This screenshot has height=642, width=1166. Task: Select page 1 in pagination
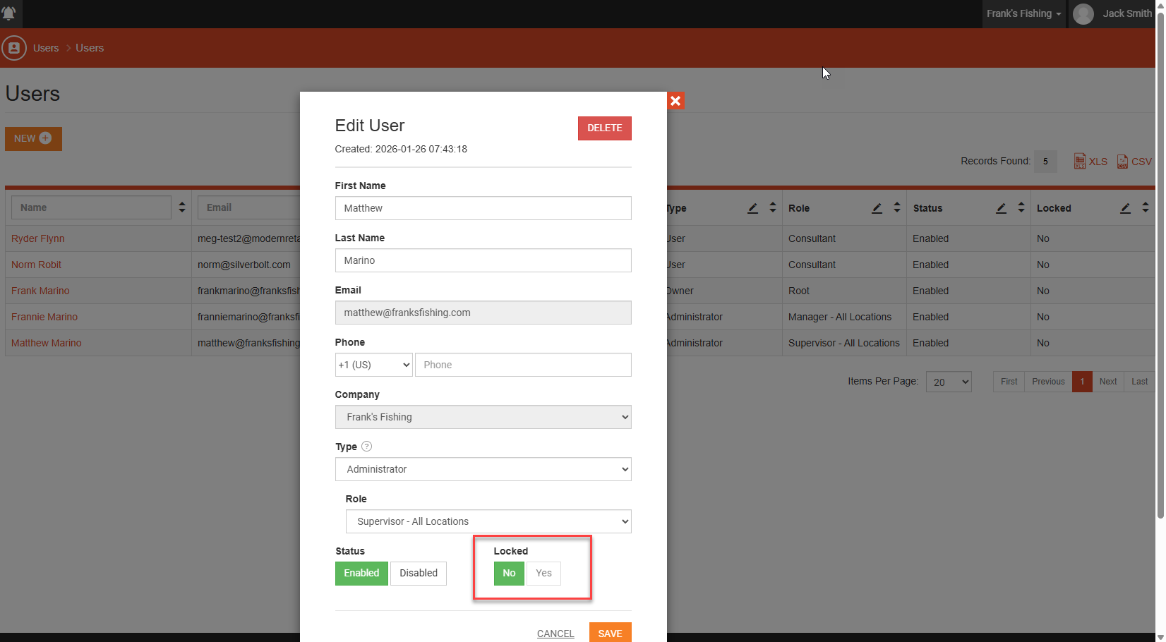pyautogui.click(x=1082, y=382)
